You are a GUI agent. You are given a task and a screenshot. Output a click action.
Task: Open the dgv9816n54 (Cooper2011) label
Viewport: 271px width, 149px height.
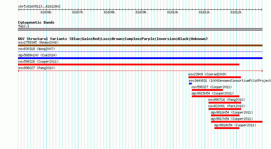click(x=232, y=112)
